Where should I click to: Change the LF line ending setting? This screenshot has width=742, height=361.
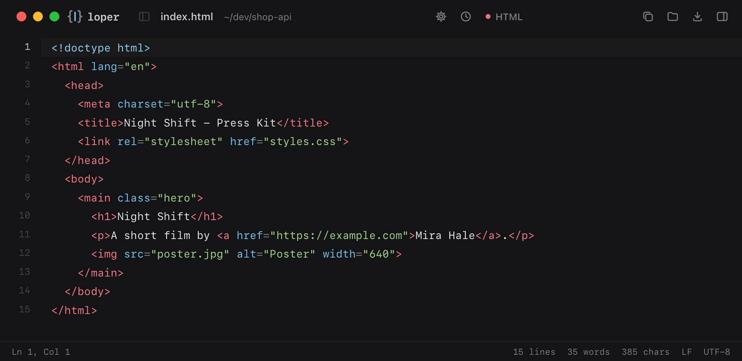687,352
